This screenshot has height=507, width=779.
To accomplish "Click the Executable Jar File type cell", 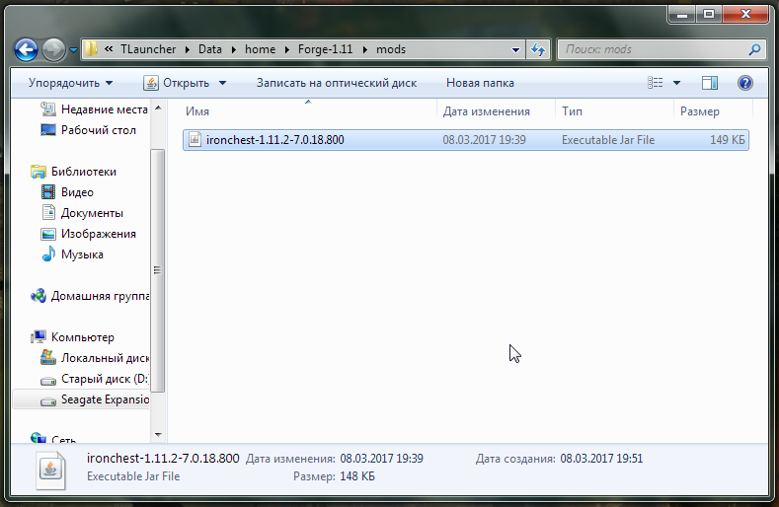I will pyautogui.click(x=608, y=140).
